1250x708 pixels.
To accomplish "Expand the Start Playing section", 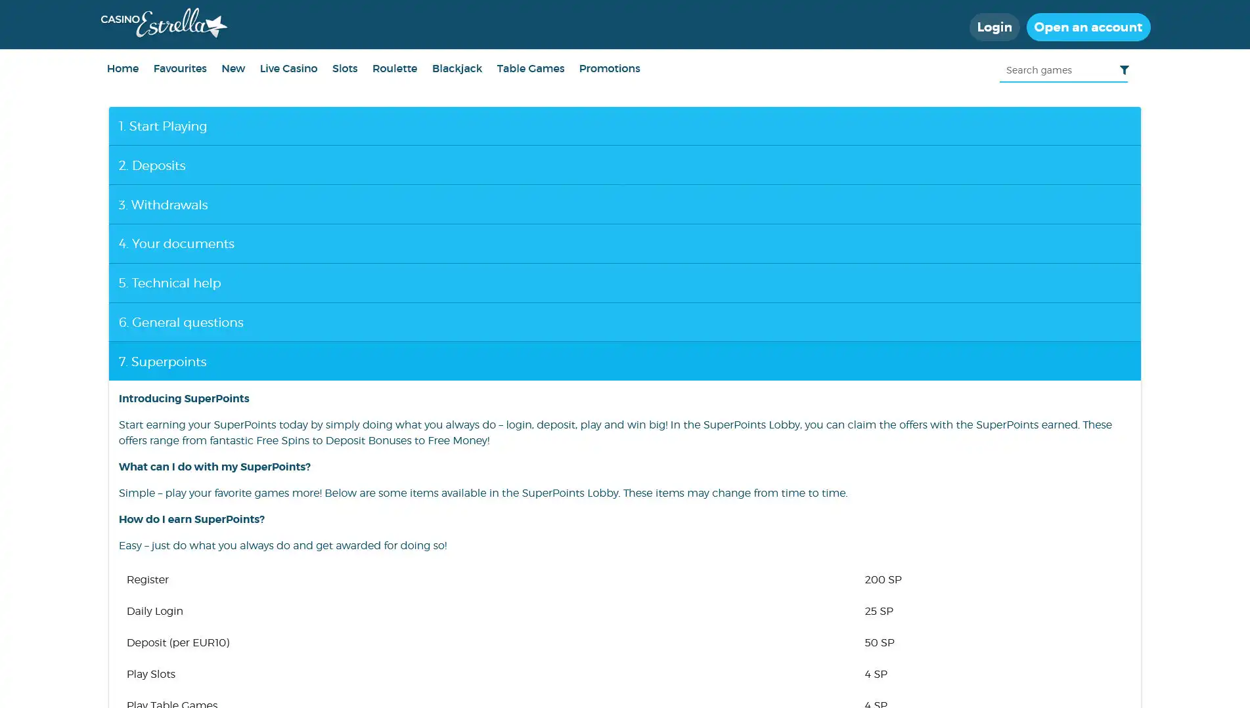I will pos(624,126).
